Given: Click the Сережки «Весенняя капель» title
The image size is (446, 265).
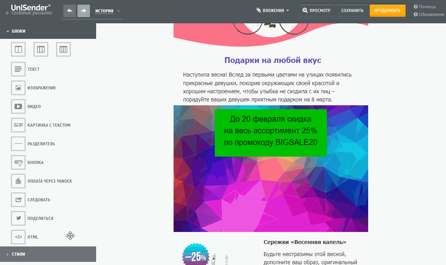Looking at the screenshot, I should tap(305, 242).
